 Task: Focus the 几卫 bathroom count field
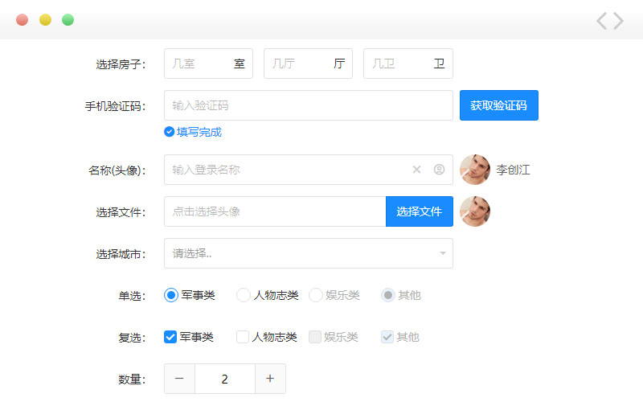pyautogui.click(x=408, y=64)
